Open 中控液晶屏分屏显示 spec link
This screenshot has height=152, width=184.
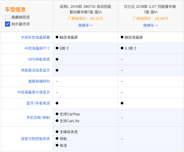[34, 92]
